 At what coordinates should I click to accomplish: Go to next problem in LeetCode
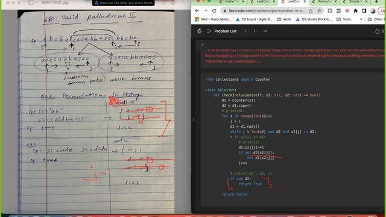tap(255, 31)
